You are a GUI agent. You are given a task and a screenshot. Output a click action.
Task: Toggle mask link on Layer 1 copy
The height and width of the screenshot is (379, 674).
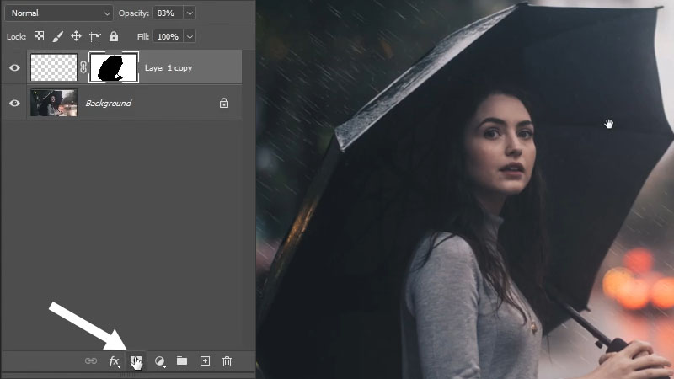(83, 67)
